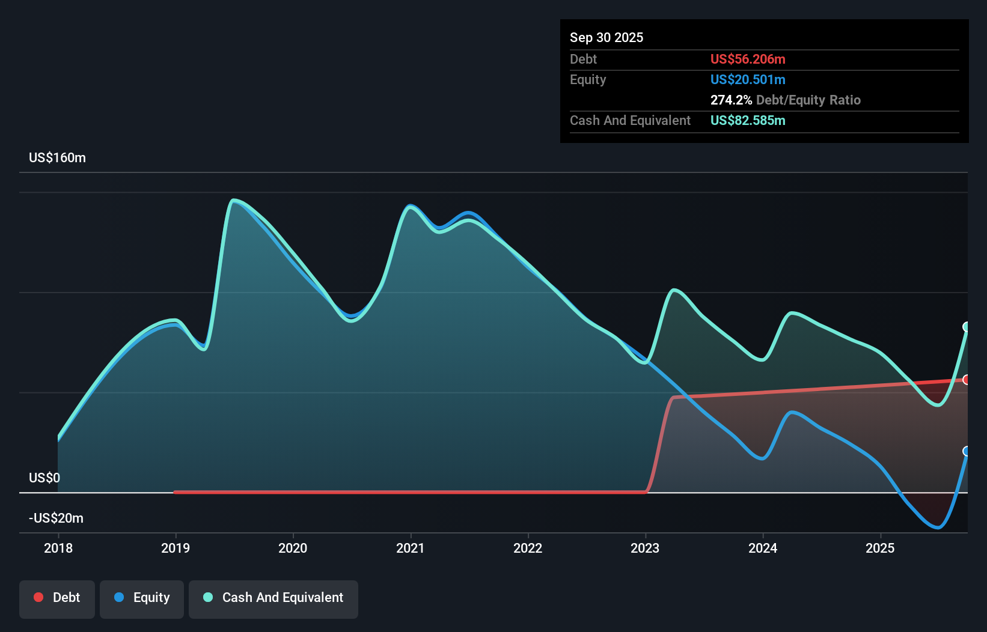Click the red Debt legend dot

tap(38, 597)
